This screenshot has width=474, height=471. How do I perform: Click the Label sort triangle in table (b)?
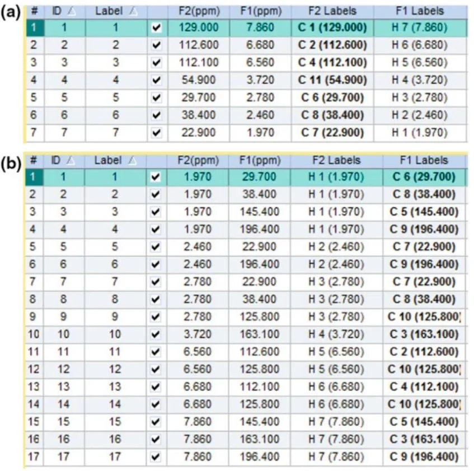tap(132, 161)
